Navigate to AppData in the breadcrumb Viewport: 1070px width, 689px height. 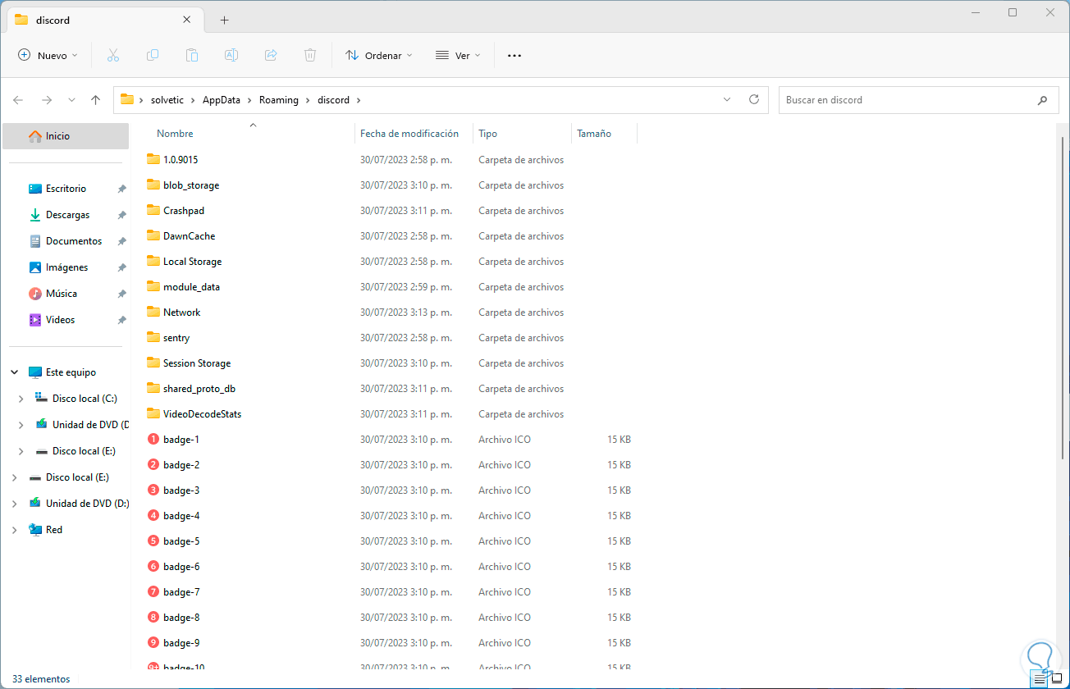(x=222, y=100)
